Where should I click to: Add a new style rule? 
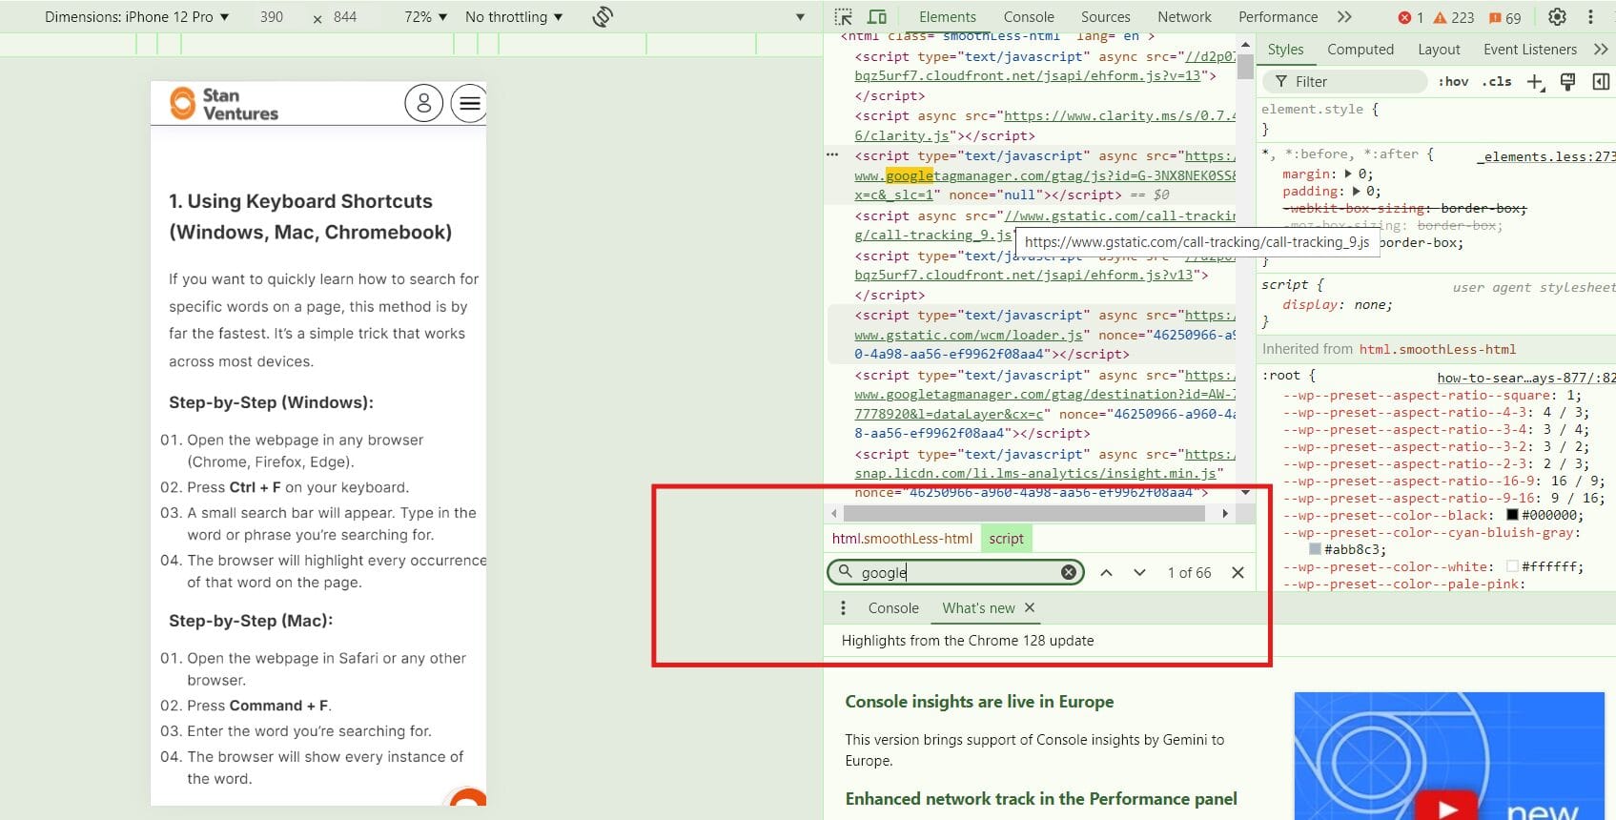click(1535, 82)
